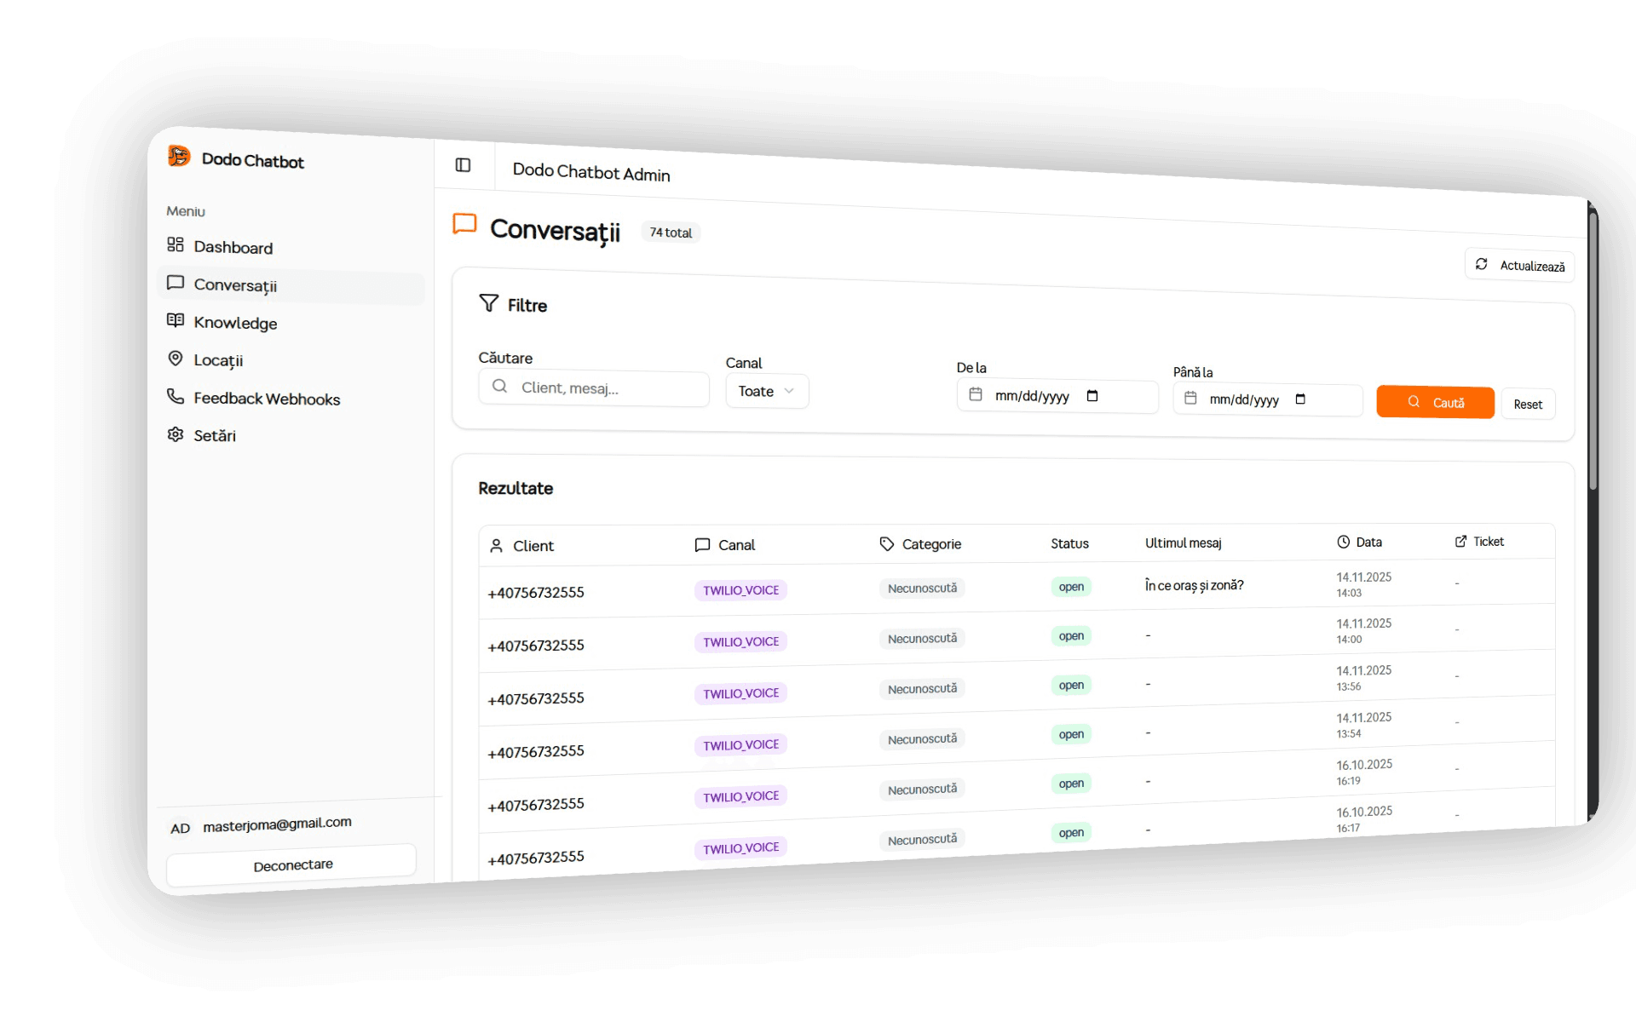1636x1022 pixels.
Task: Click the Feedback Webhooks phone icon
Action: (176, 396)
